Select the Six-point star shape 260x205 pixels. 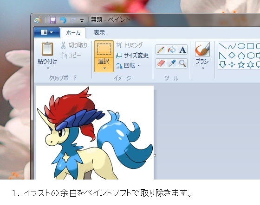pyautogui.click(x=251, y=65)
